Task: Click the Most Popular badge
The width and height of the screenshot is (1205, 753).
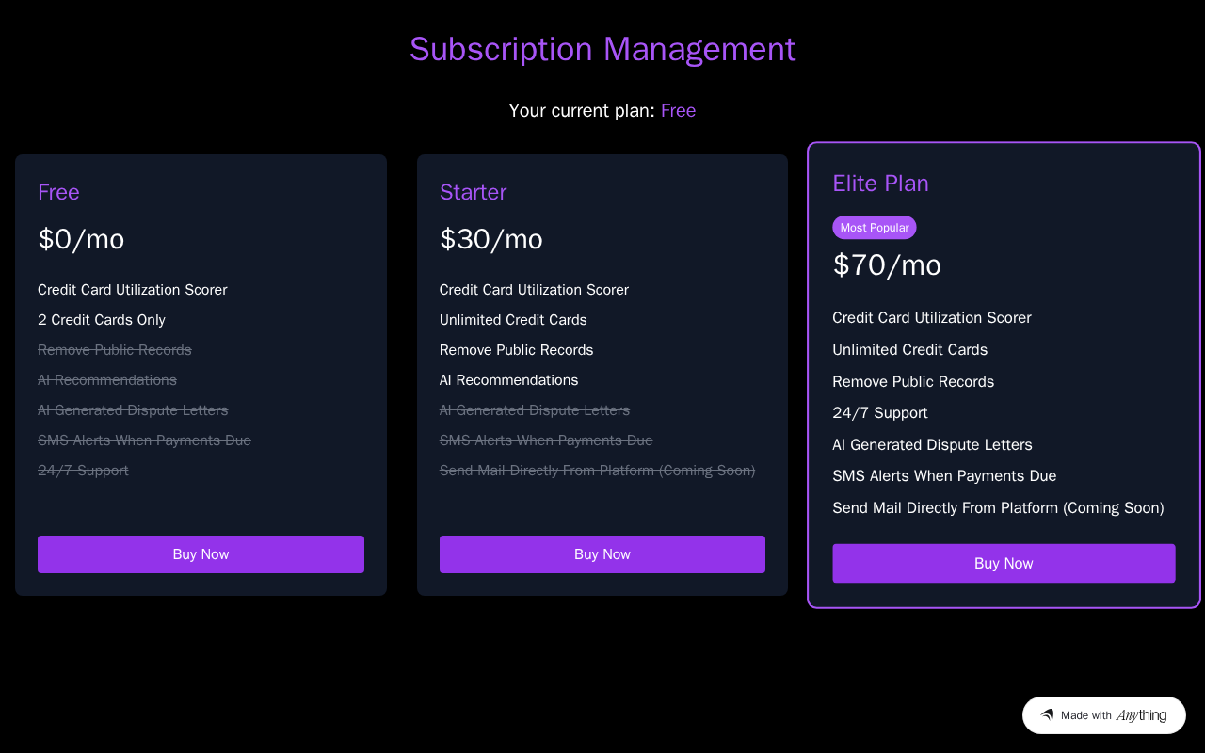Action: pyautogui.click(x=875, y=228)
